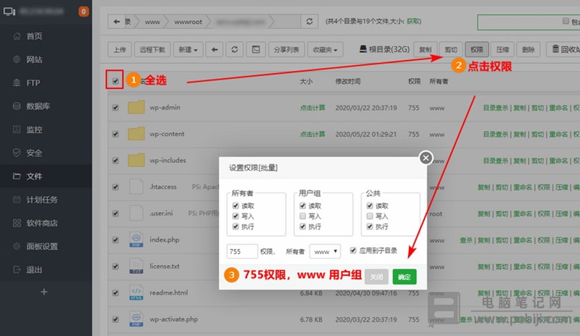Open the wp-admin folder icon

(136, 107)
